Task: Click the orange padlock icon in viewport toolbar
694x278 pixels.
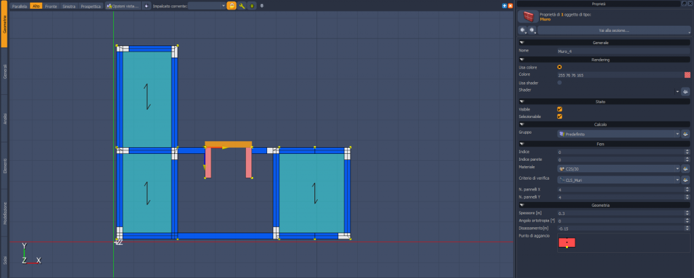Action: click(x=232, y=5)
